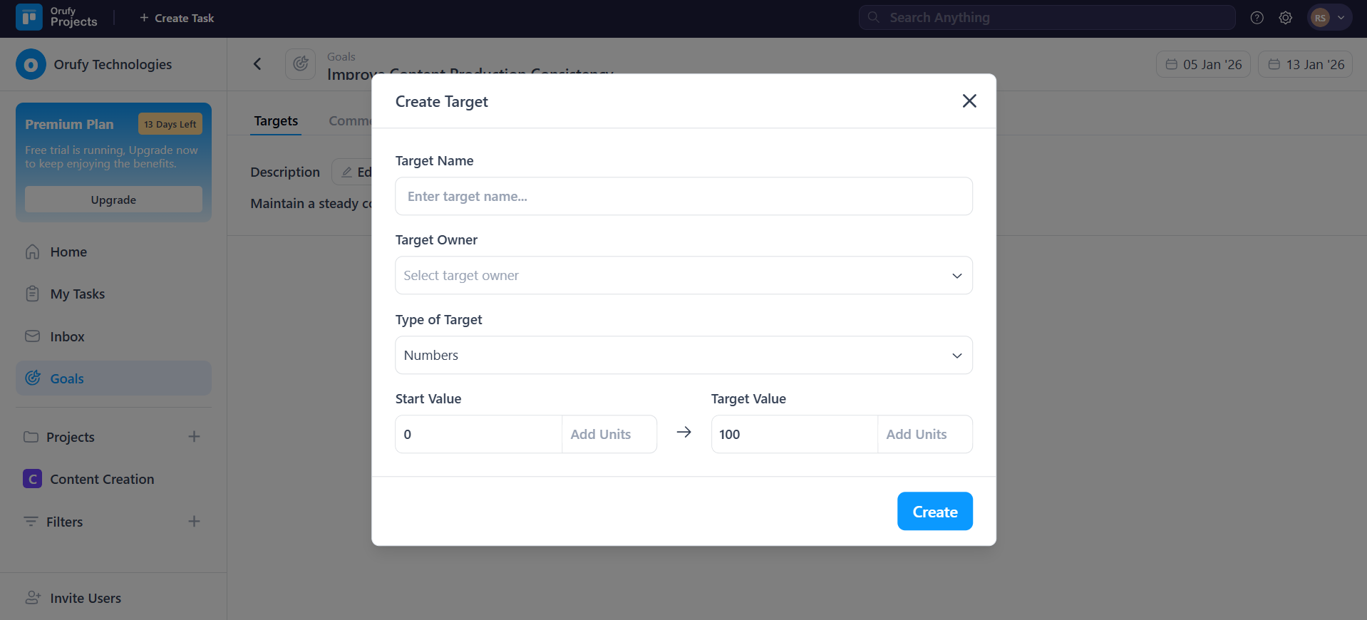The height and width of the screenshot is (620, 1367).
Task: Open the Select target owner dropdown
Action: coord(683,275)
